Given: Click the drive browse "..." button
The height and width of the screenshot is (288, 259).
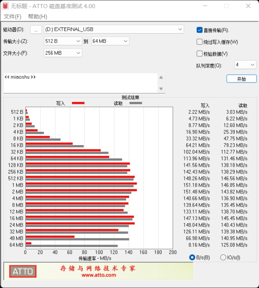Looking at the screenshot, I should (36, 30).
